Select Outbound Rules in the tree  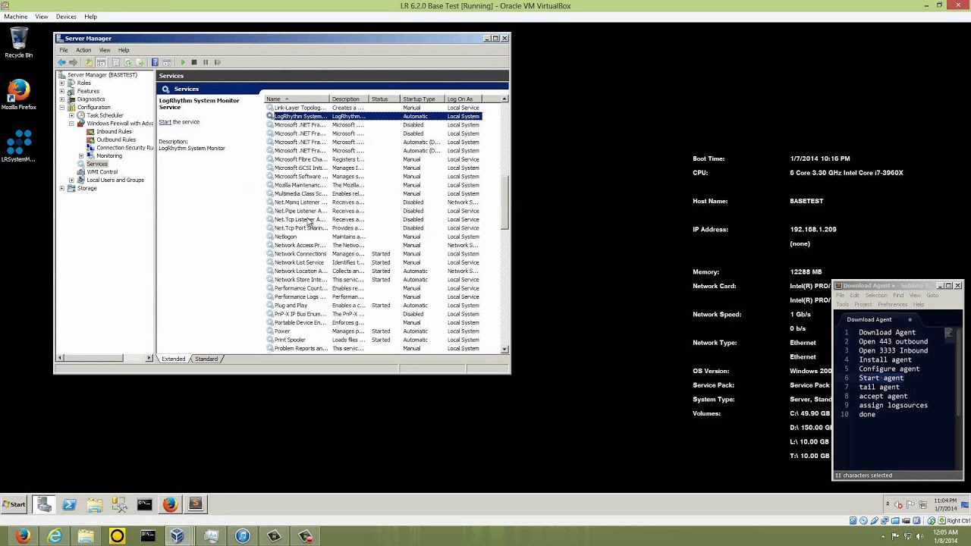pyautogui.click(x=116, y=140)
